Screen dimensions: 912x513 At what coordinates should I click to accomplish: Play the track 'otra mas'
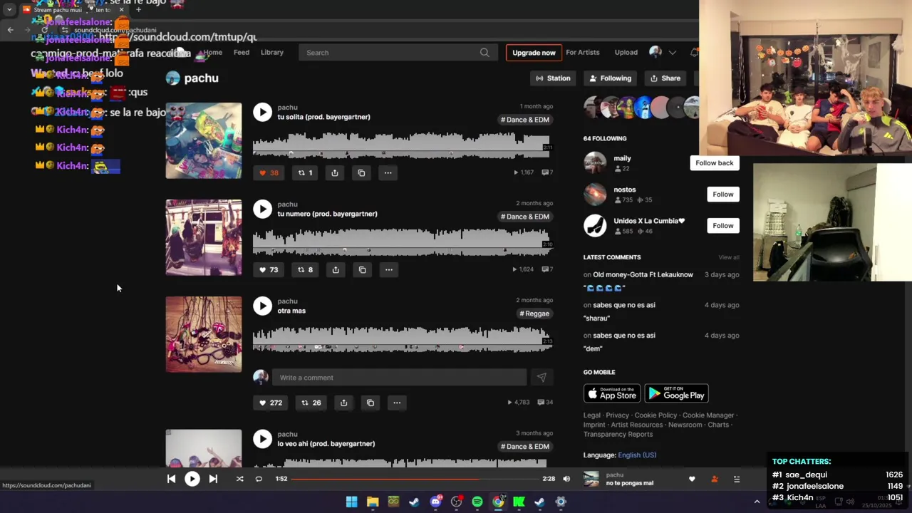tap(262, 306)
